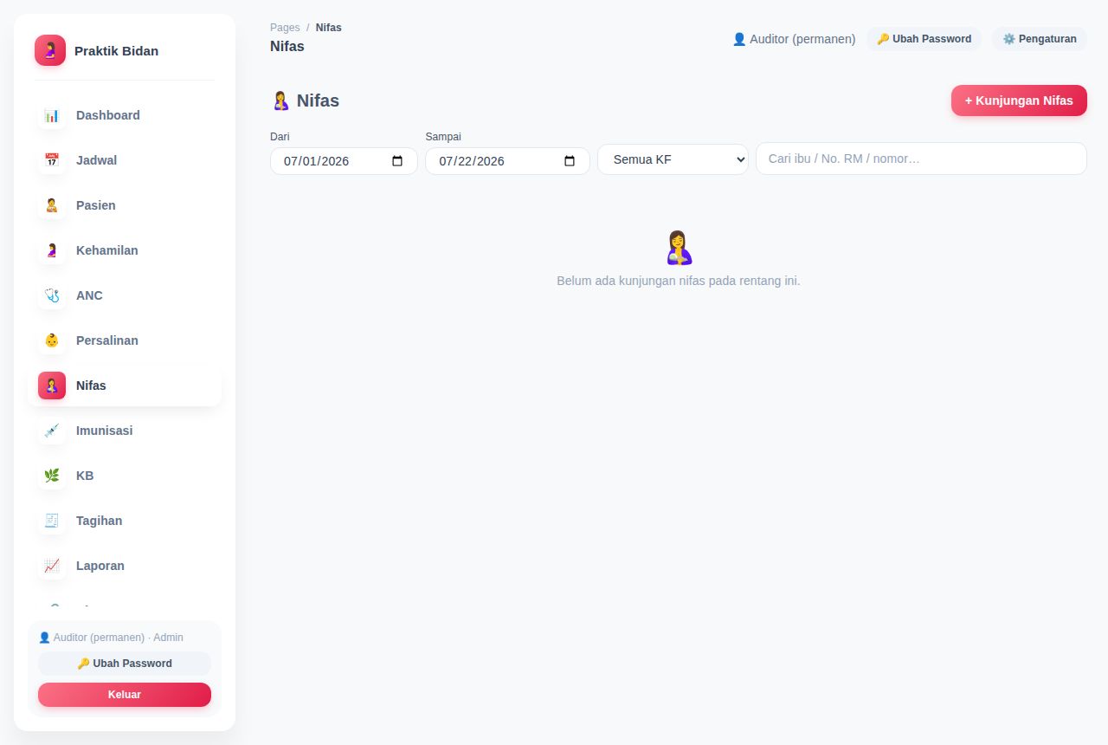Click the Pages breadcrumb link
Screen dimensions: 1108x745
(x=285, y=28)
